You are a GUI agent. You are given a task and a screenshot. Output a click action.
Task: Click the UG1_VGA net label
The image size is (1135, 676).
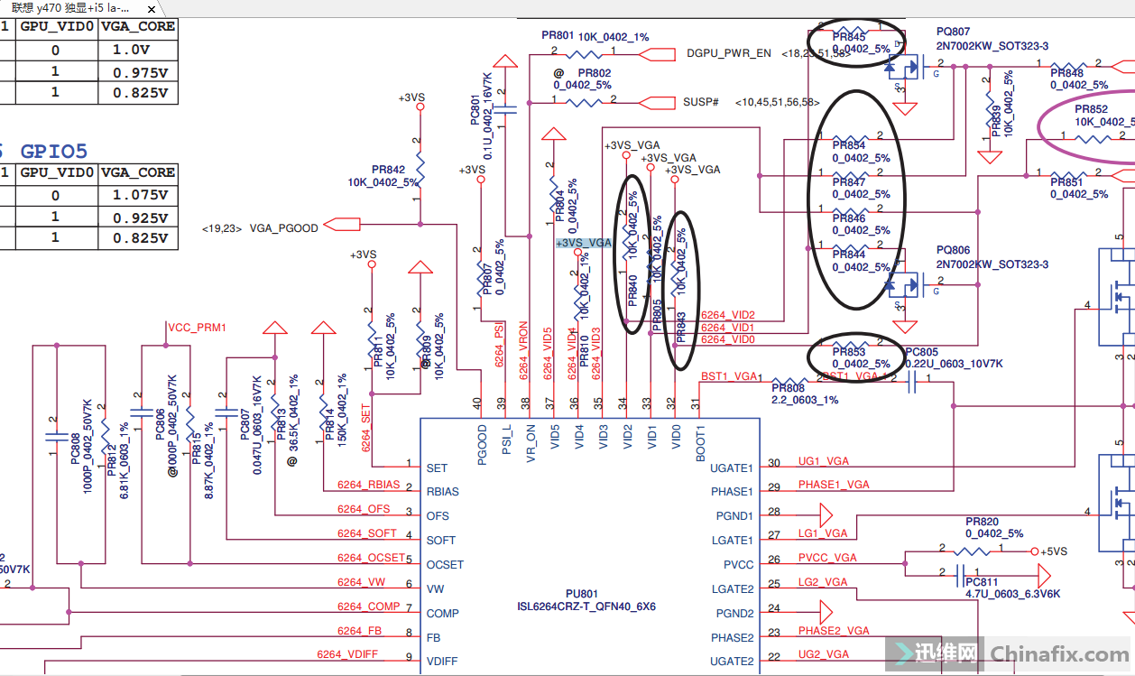coord(824,460)
